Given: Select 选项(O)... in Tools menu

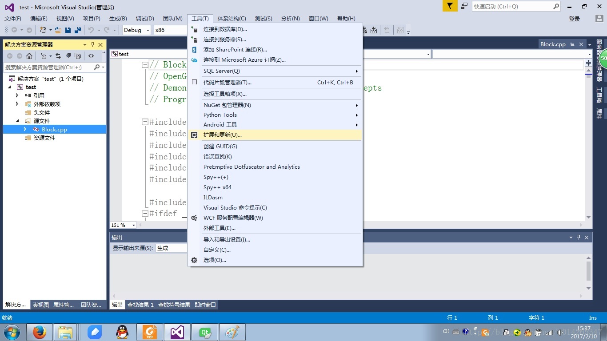Looking at the screenshot, I should [x=275, y=260].
